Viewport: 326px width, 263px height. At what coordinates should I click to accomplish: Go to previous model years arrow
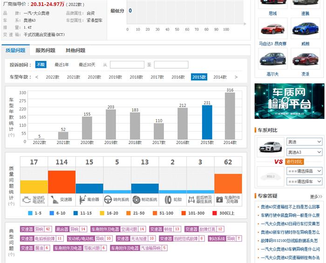[x=37, y=77]
